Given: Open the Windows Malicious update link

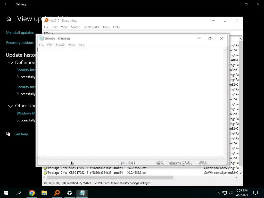Looking at the screenshot, I should pyautogui.click(x=26, y=113).
